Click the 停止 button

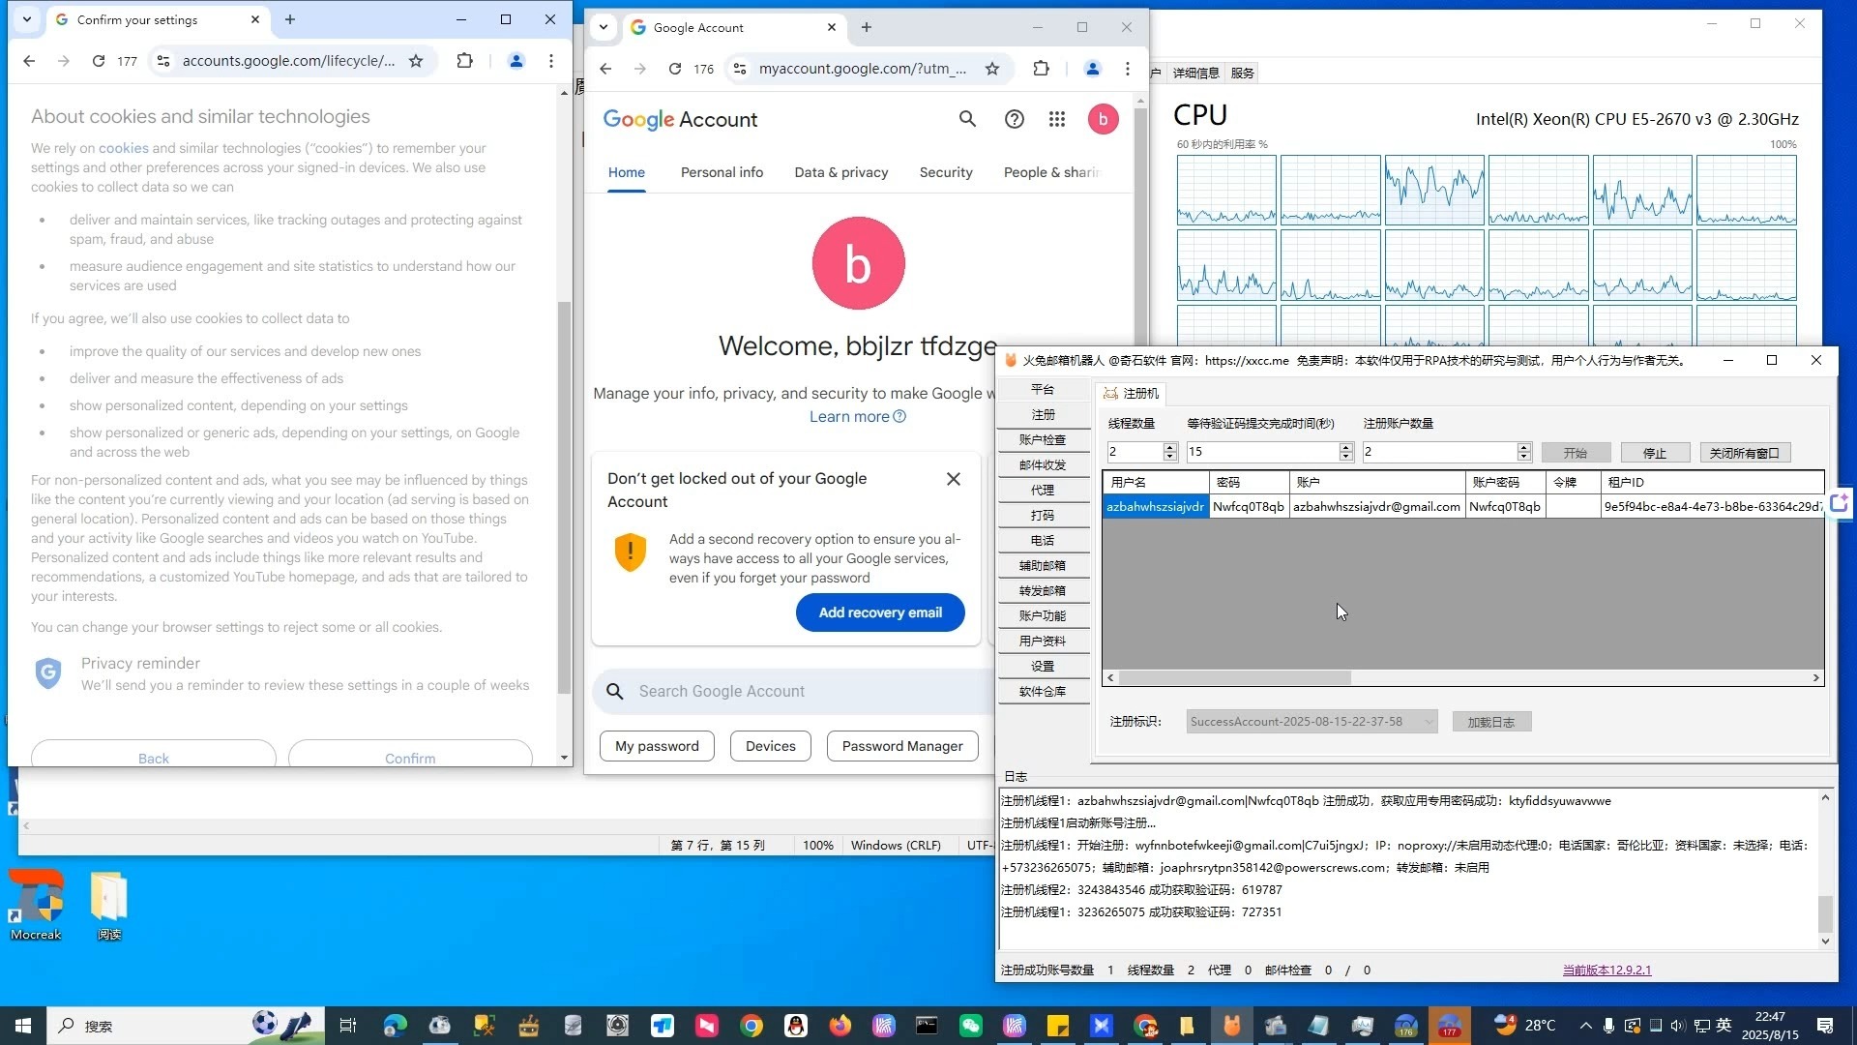1655,453
